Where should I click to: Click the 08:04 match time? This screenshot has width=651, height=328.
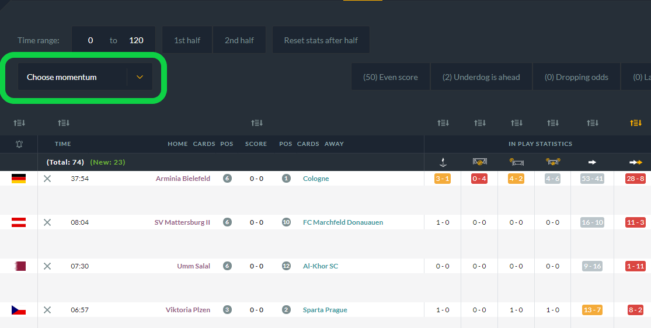tap(80, 222)
